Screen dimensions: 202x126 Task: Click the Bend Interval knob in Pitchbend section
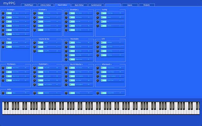[3, 80]
